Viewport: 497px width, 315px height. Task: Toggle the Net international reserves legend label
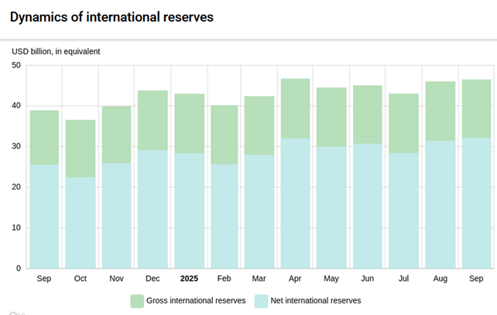317,300
